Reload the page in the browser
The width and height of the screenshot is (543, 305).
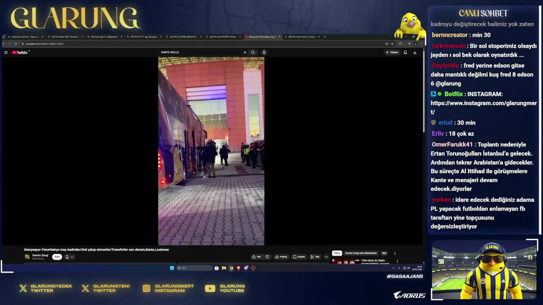[16, 44]
